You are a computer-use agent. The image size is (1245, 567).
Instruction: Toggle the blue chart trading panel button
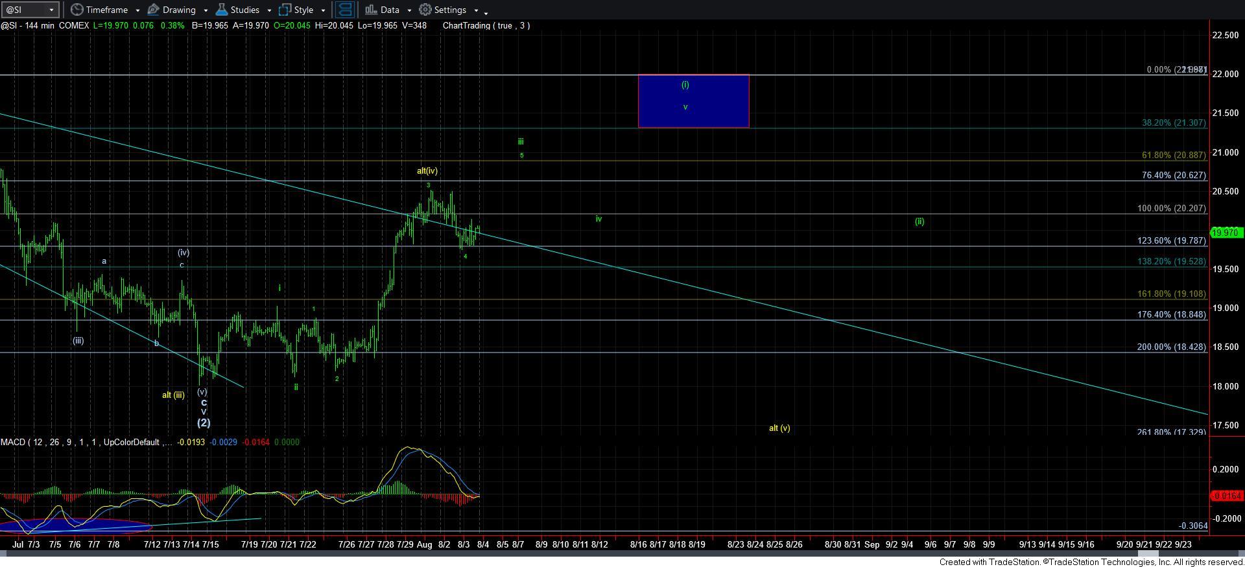pos(345,10)
